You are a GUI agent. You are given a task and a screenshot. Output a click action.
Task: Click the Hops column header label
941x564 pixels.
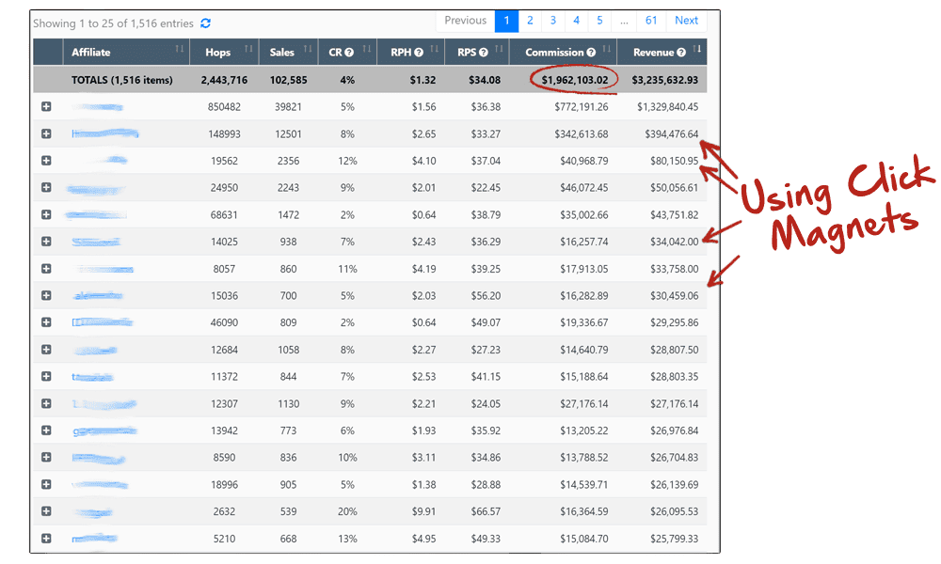click(218, 53)
